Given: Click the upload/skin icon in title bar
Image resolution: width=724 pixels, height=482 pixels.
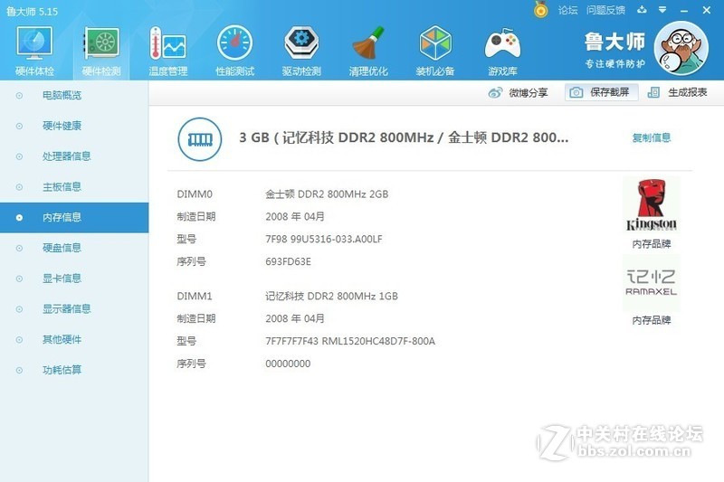Looking at the screenshot, I should click(642, 10).
